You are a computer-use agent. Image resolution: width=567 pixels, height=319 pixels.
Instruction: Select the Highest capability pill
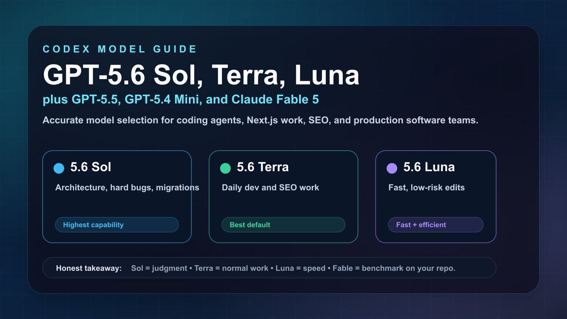tap(117, 225)
